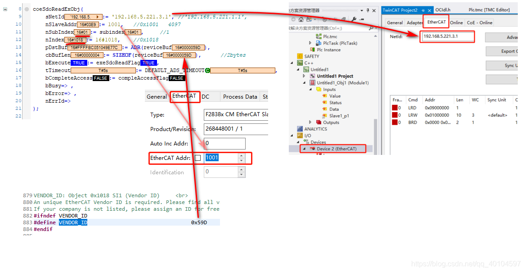Image resolution: width=525 pixels, height=272 pixels.
Task: Click the Untitled1 Project icon
Action: click(312, 76)
